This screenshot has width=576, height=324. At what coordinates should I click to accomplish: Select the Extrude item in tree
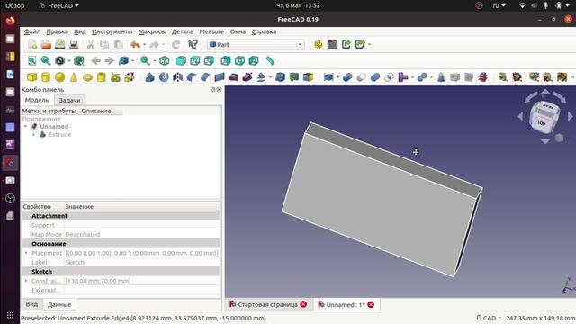(59, 134)
